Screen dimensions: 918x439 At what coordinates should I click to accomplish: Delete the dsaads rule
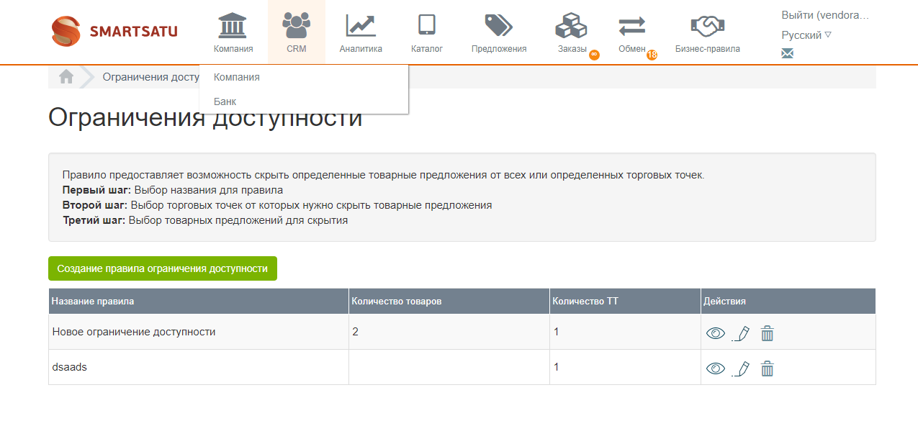pos(768,368)
